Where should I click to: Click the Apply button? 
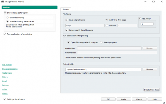tap(124, 99)
